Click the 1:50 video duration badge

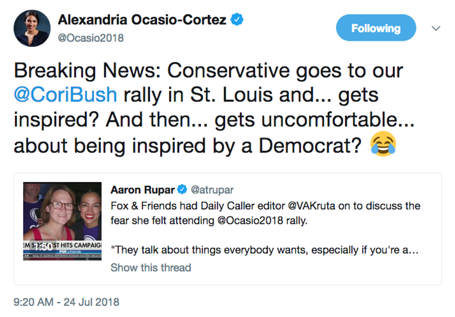coord(42,247)
